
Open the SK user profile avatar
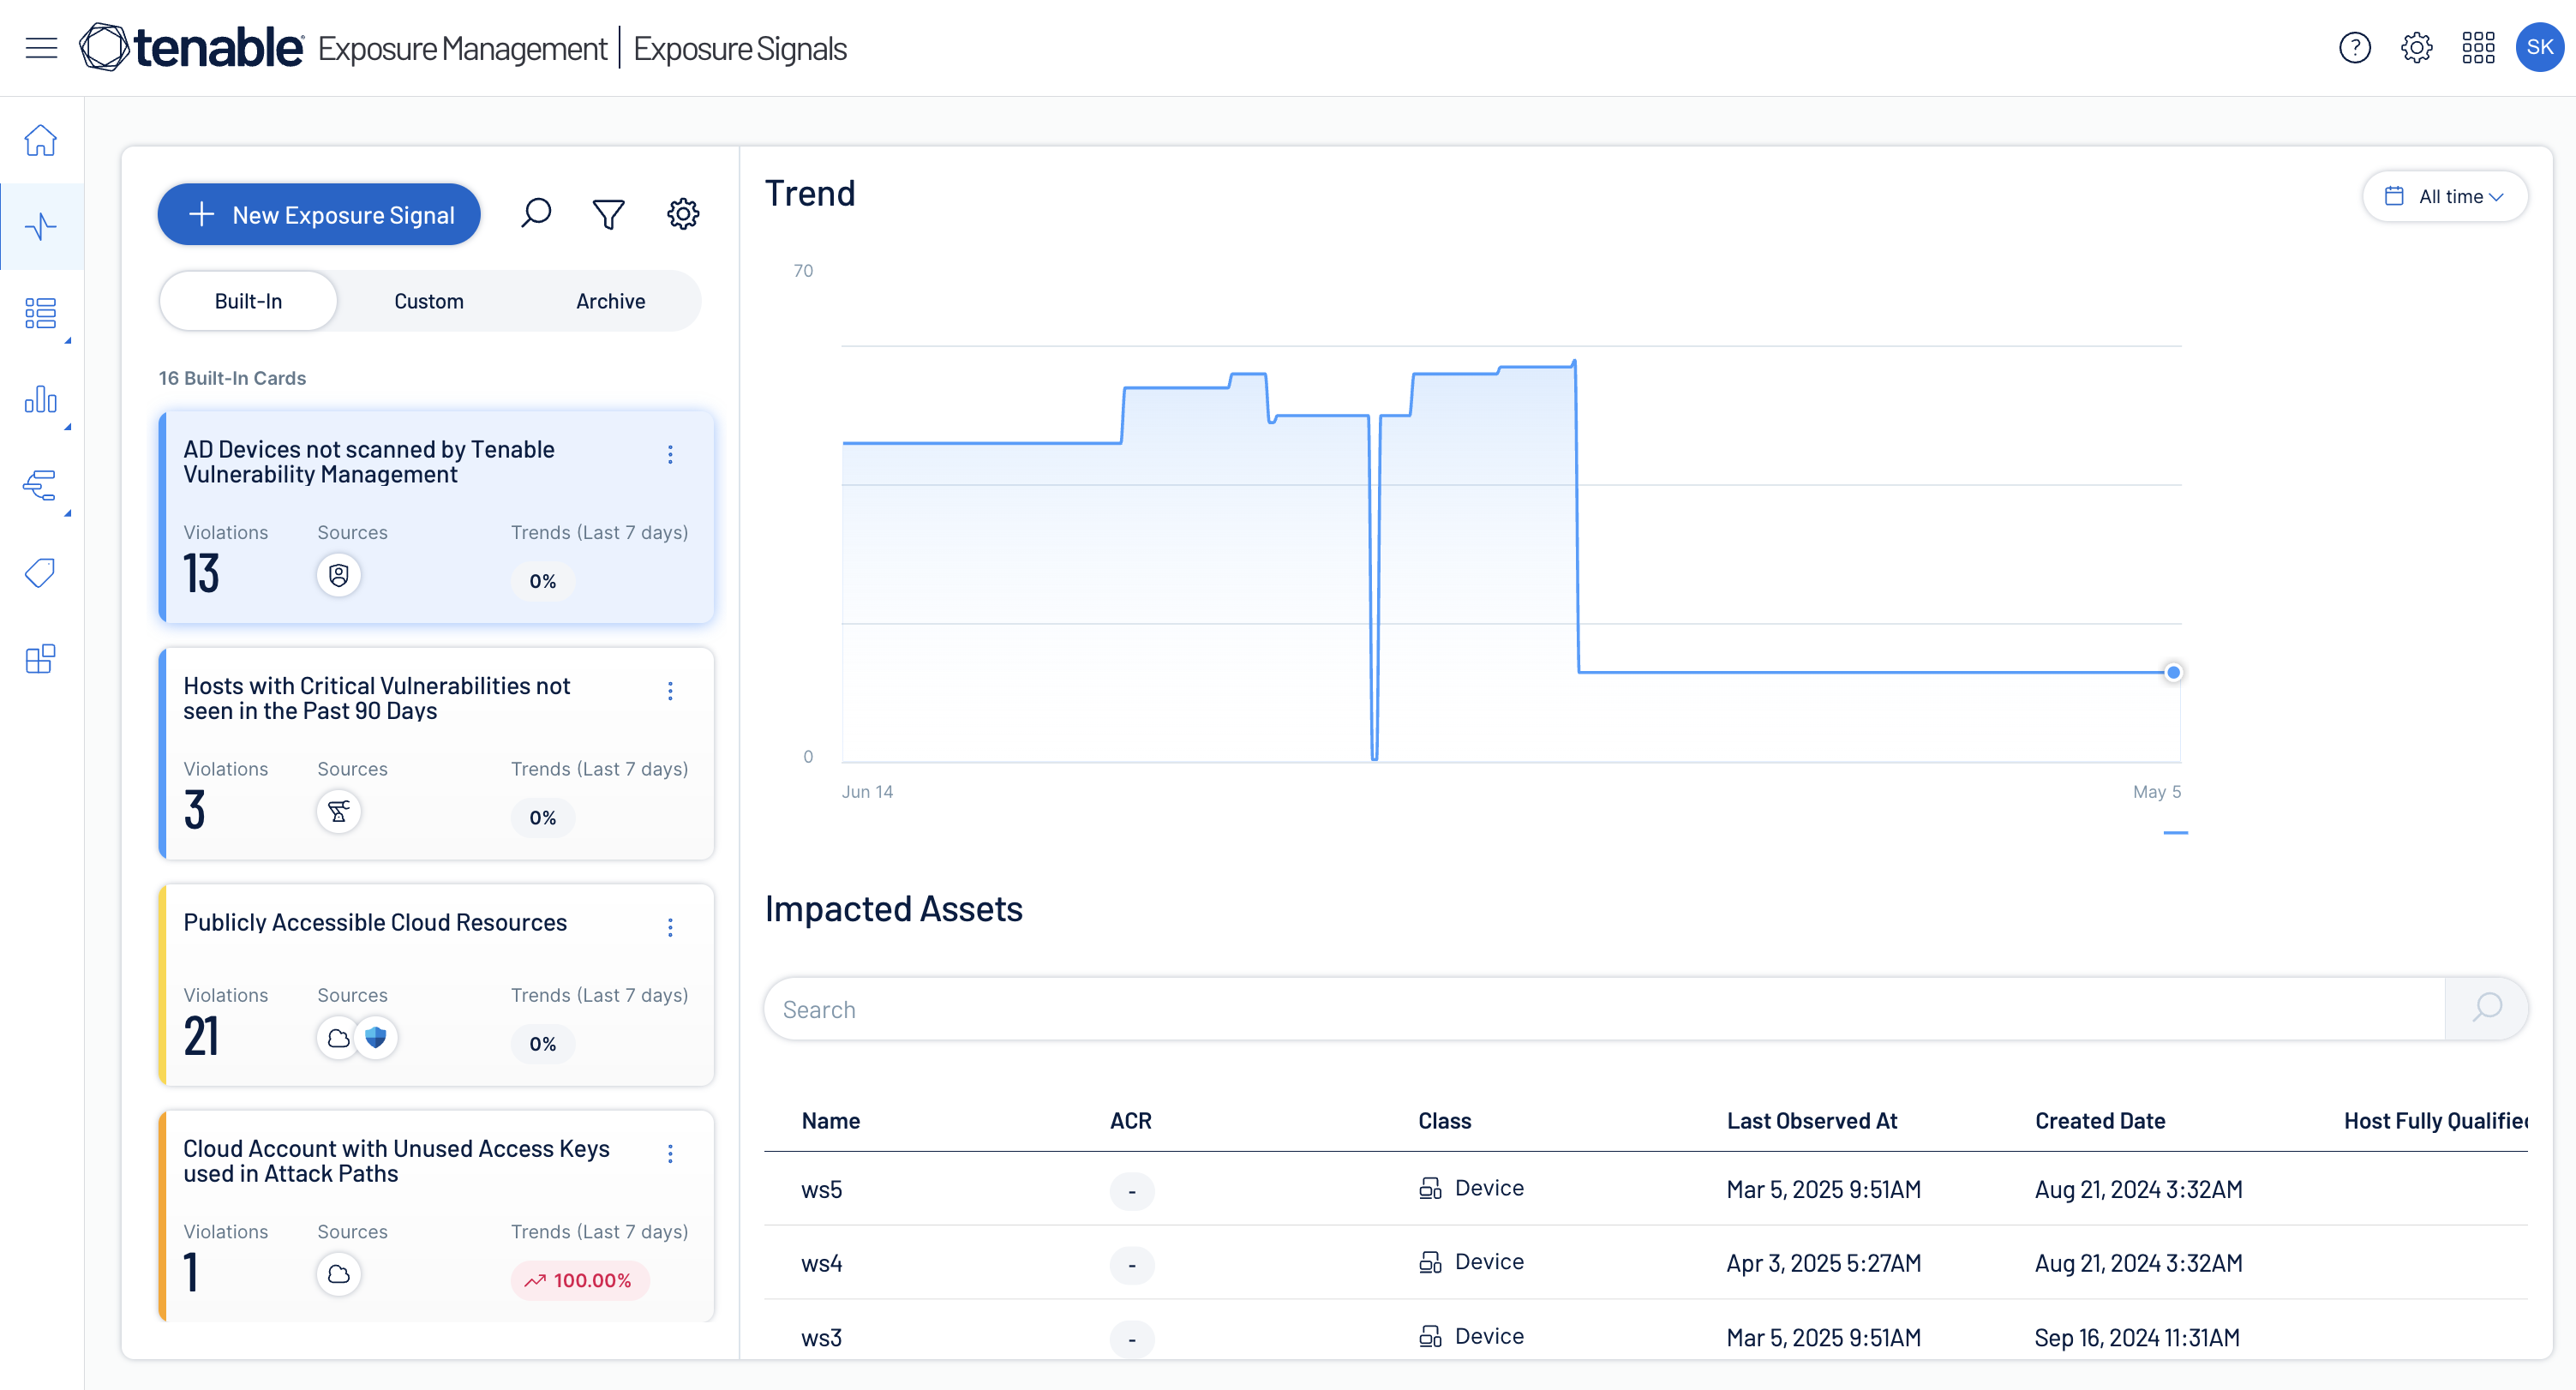2538,47
